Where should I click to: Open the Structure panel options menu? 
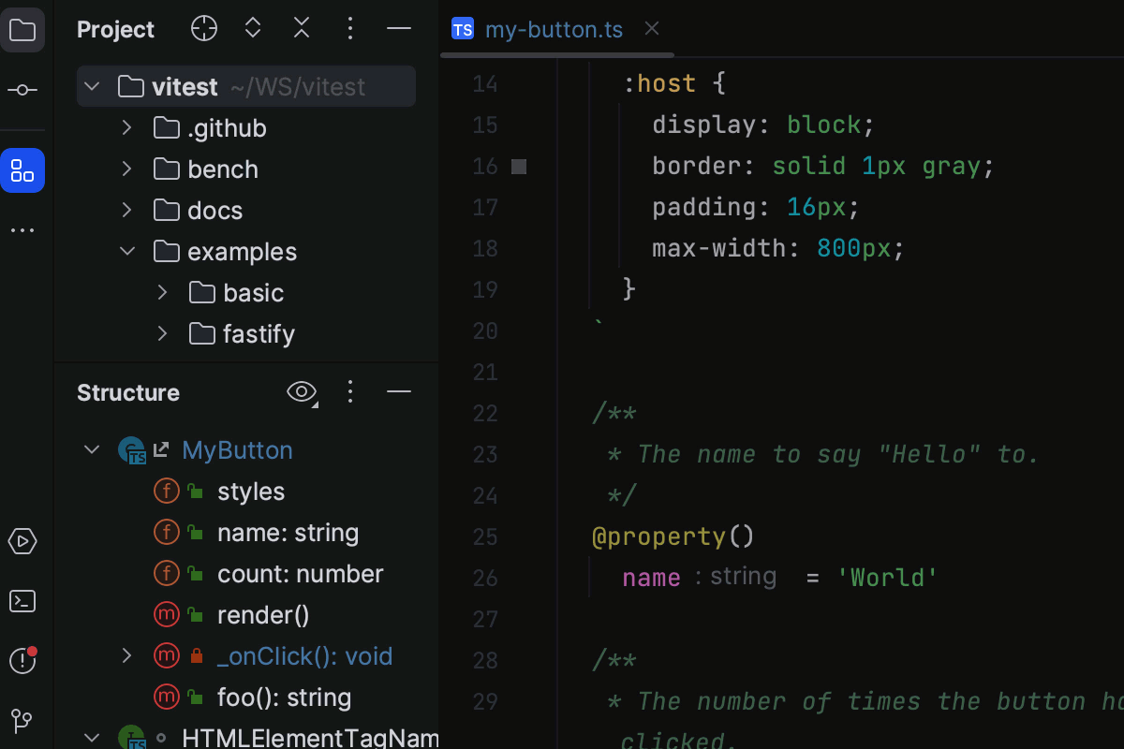click(x=350, y=392)
